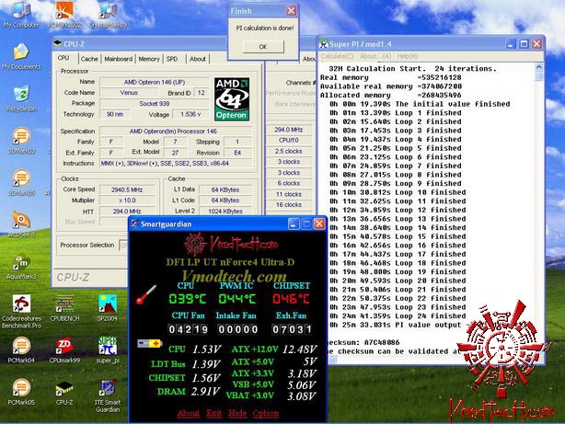Launch 3DMark05 desktop shortcut

point(21,182)
